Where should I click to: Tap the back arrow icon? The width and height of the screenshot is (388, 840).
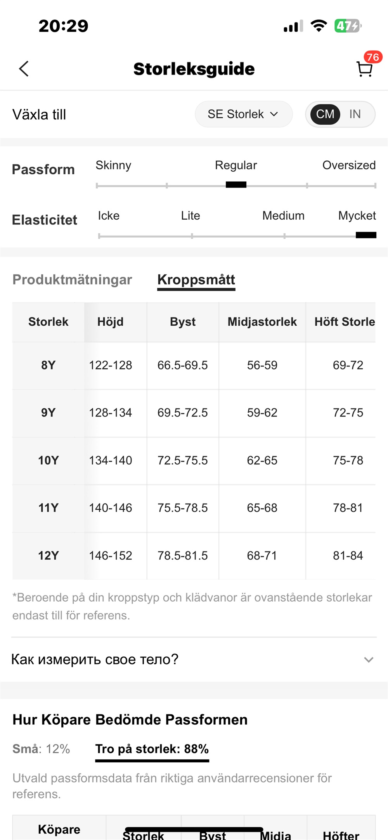[x=24, y=69]
